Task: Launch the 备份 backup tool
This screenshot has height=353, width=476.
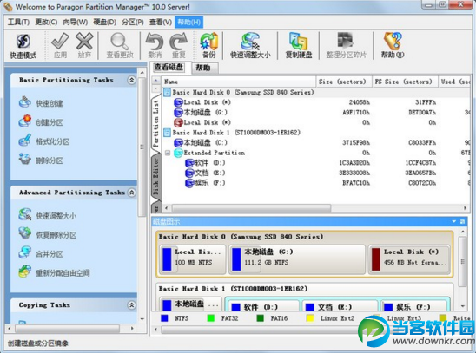Action: (x=208, y=46)
